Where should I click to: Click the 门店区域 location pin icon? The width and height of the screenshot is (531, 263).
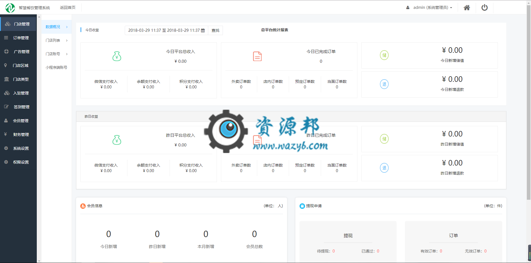5,65
